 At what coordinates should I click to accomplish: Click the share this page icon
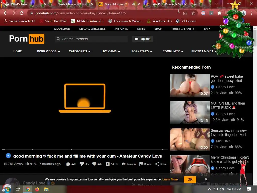pos(185,13)
